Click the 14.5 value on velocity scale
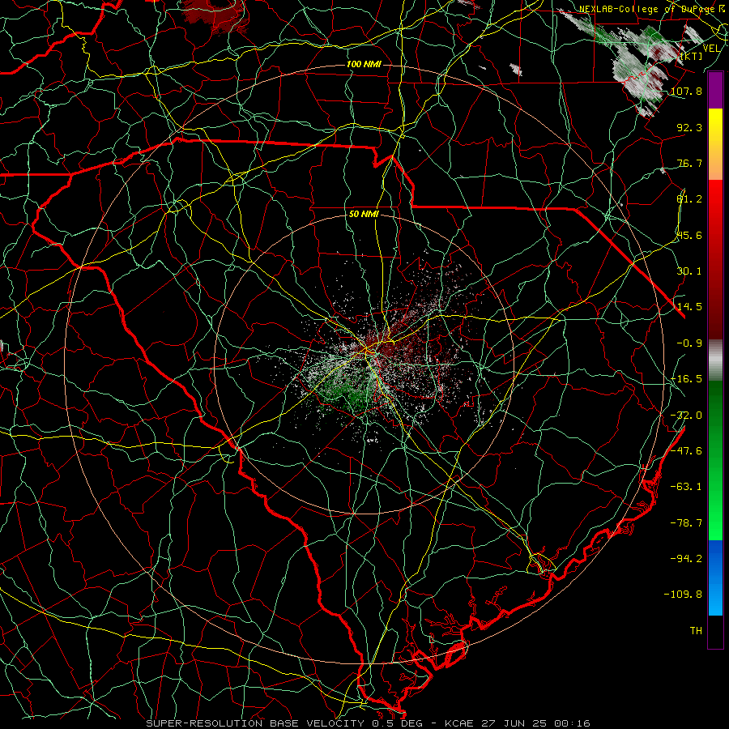Screen dimensions: 729x729 [689, 307]
